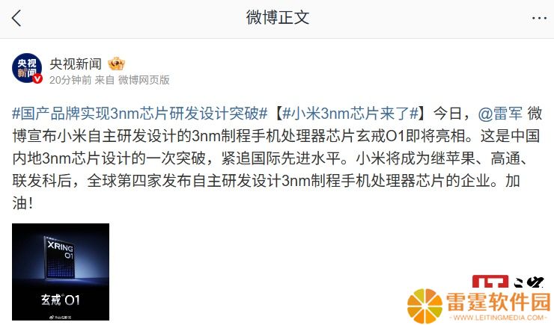Open hashtag #国产品牌实现3nm芯片研发设计突破#
This screenshot has height=325, width=554.
coord(139,114)
